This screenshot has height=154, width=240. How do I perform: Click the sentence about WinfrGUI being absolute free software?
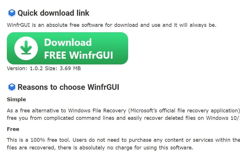[112, 25]
